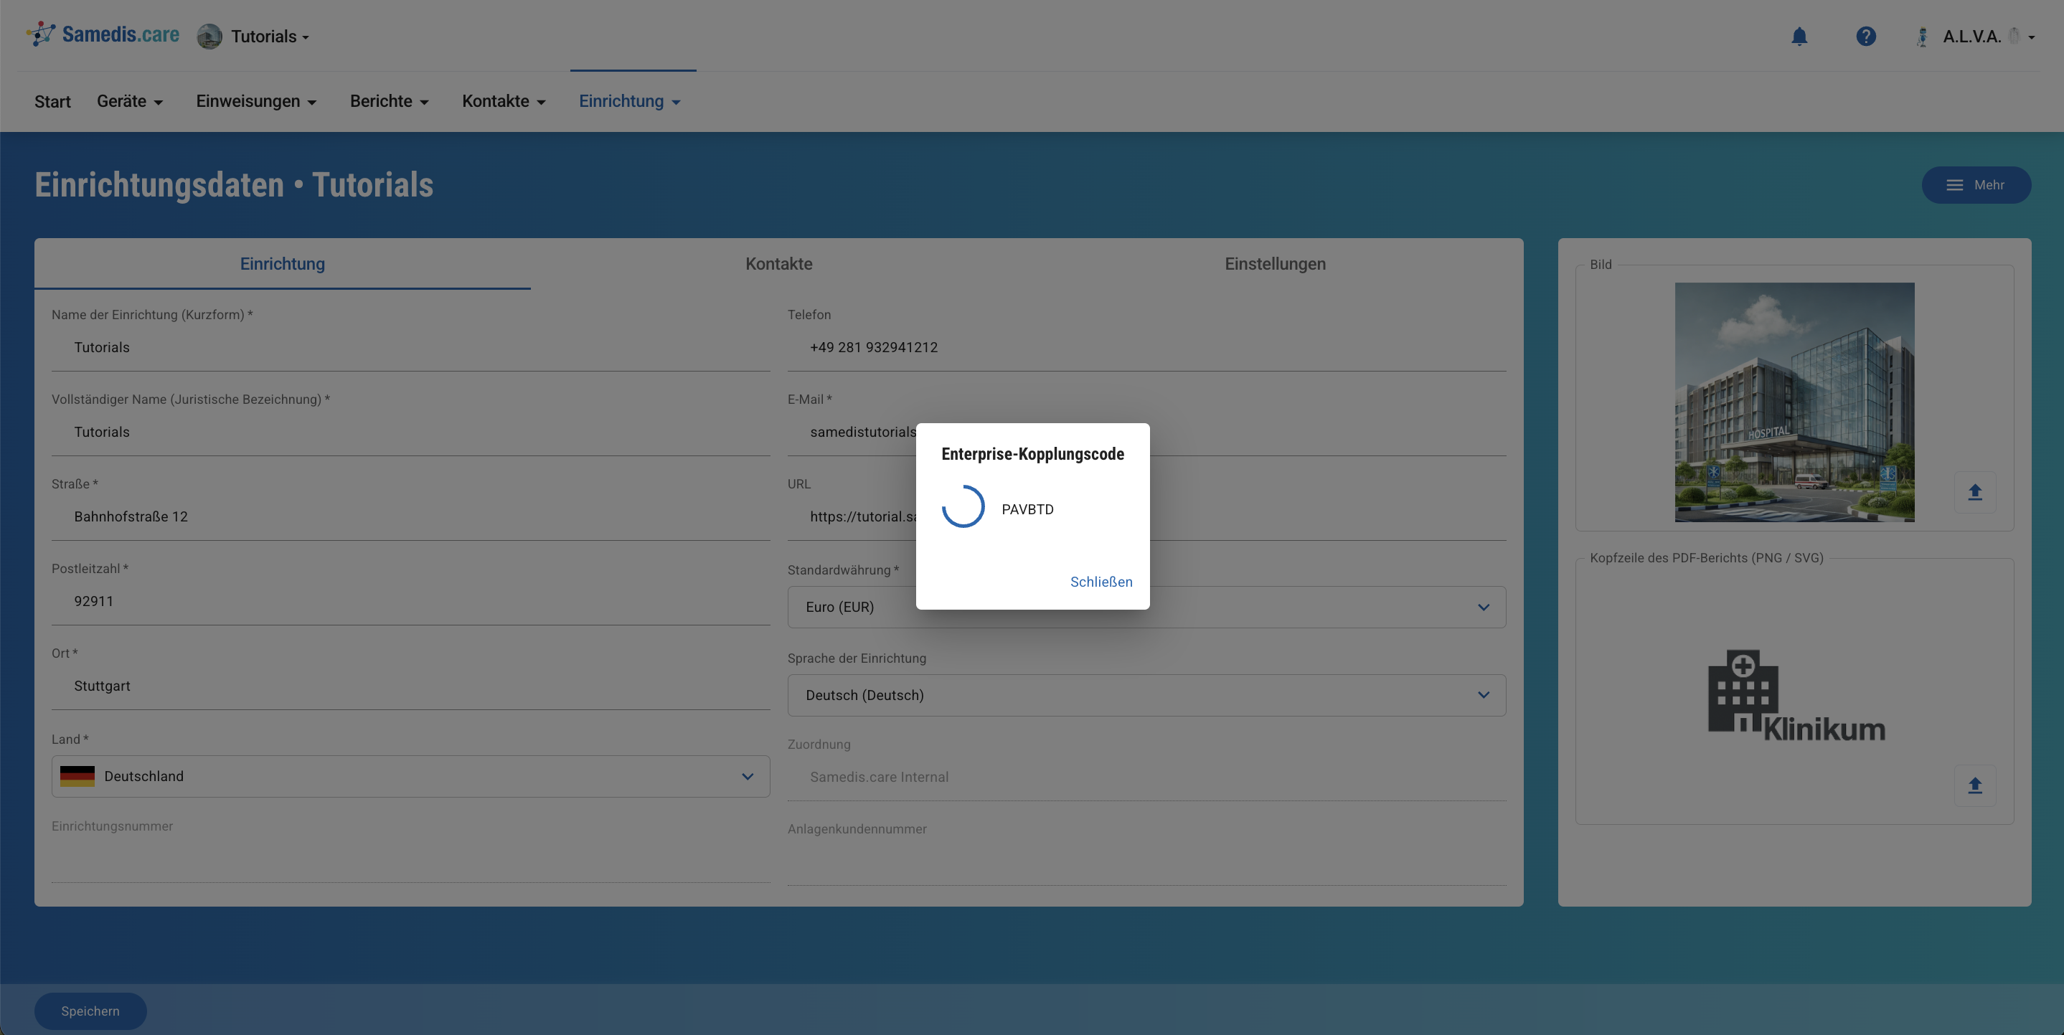Click the A.L.V.A. user avatar icon
This screenshot has height=1035, width=2064.
click(1921, 37)
